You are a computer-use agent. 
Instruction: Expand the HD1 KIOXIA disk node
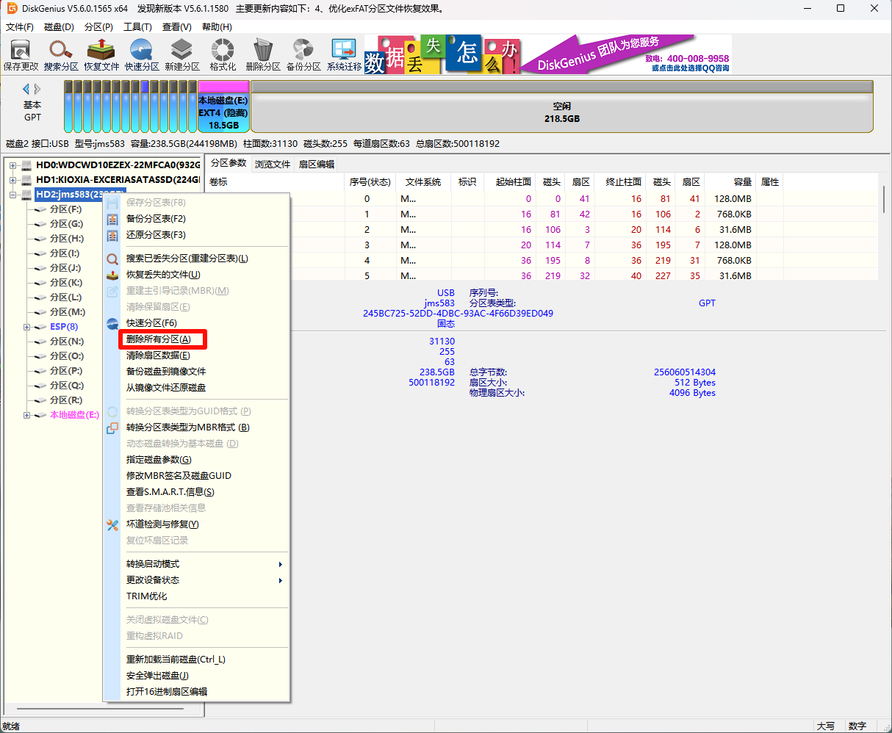point(12,180)
